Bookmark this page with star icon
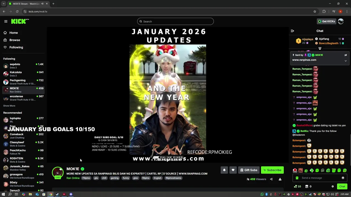 (x=315, y=11)
